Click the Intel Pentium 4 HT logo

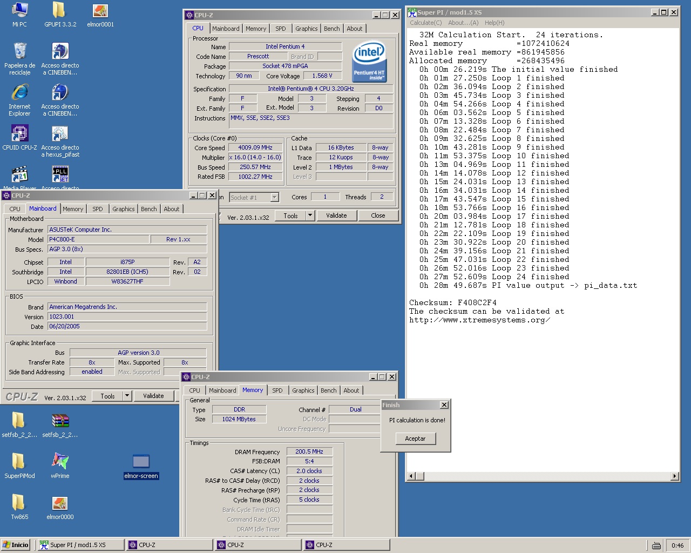pyautogui.click(x=370, y=62)
